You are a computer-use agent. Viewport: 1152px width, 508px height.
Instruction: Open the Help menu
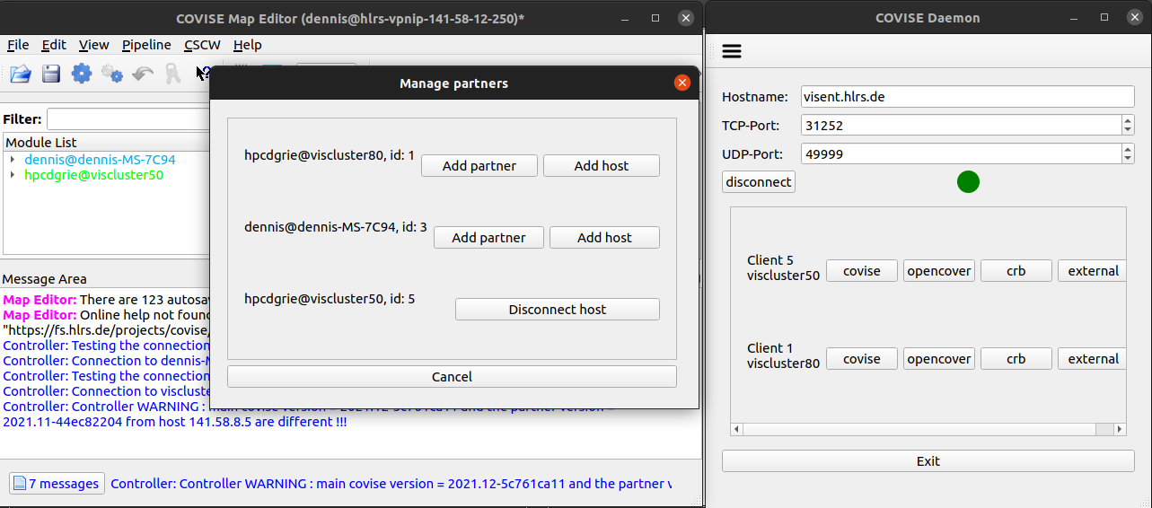coord(247,45)
